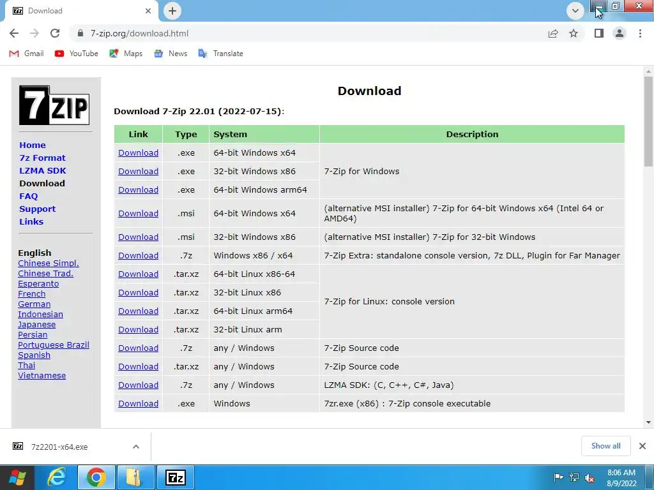Download 7-Zip Extra .7z for Windows x86 / x64
The height and width of the screenshot is (490, 654).
138,255
